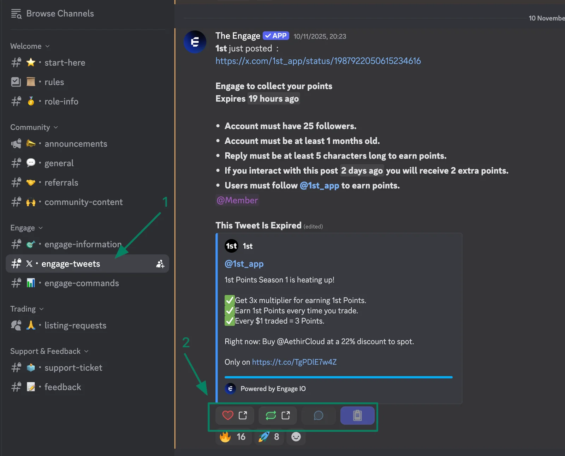Screen dimensions: 565x456
Task: Click The Engage username
Action: (x=238, y=36)
